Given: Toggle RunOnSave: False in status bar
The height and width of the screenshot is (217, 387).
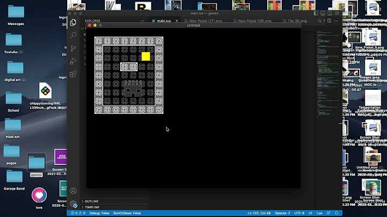Looking at the screenshot, I should pyautogui.click(x=127, y=213).
